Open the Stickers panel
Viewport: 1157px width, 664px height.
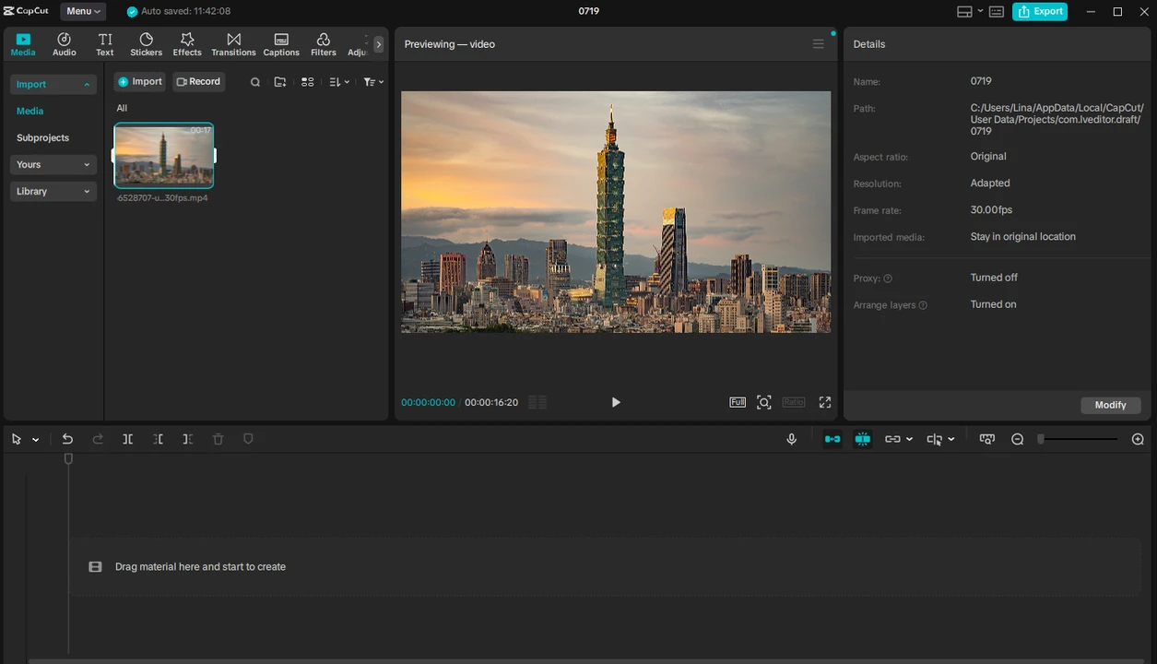[x=146, y=44]
